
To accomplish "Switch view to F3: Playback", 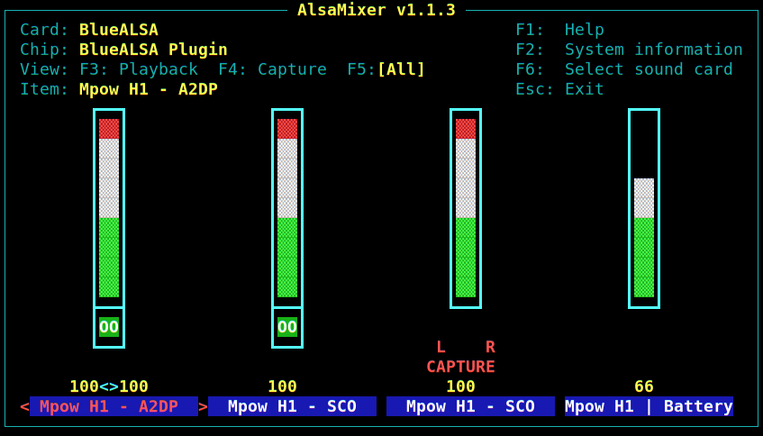I will click(139, 69).
